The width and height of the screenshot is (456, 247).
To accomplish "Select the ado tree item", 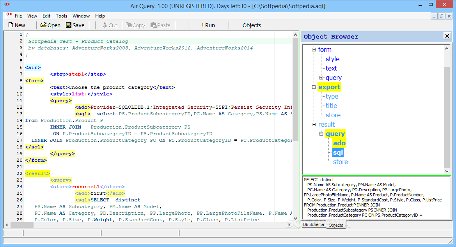I will [339, 143].
